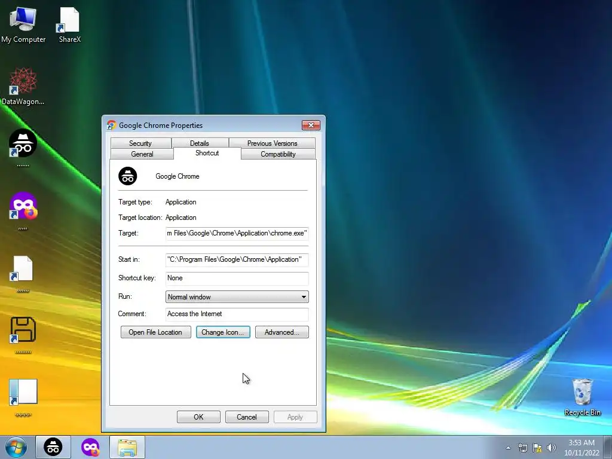Click the incognito icon inside Properties dialog
This screenshot has width=612, height=459.
click(128, 176)
